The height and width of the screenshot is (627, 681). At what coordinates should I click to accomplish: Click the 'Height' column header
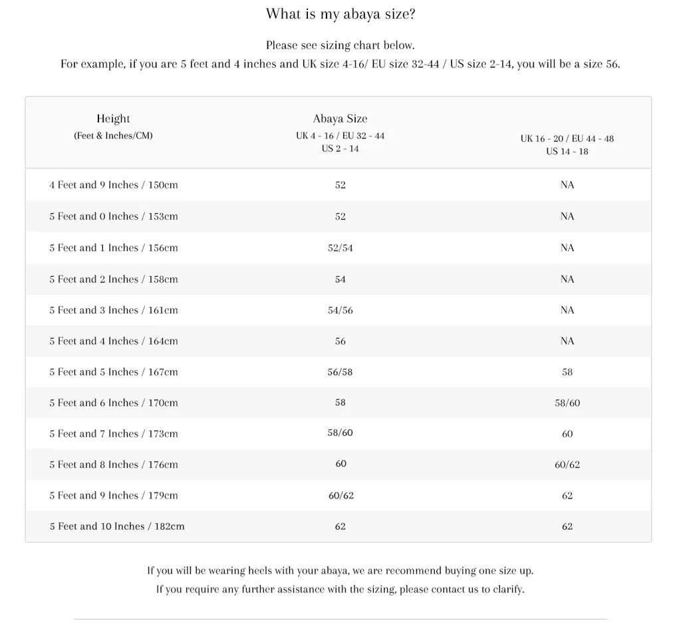pos(113,118)
